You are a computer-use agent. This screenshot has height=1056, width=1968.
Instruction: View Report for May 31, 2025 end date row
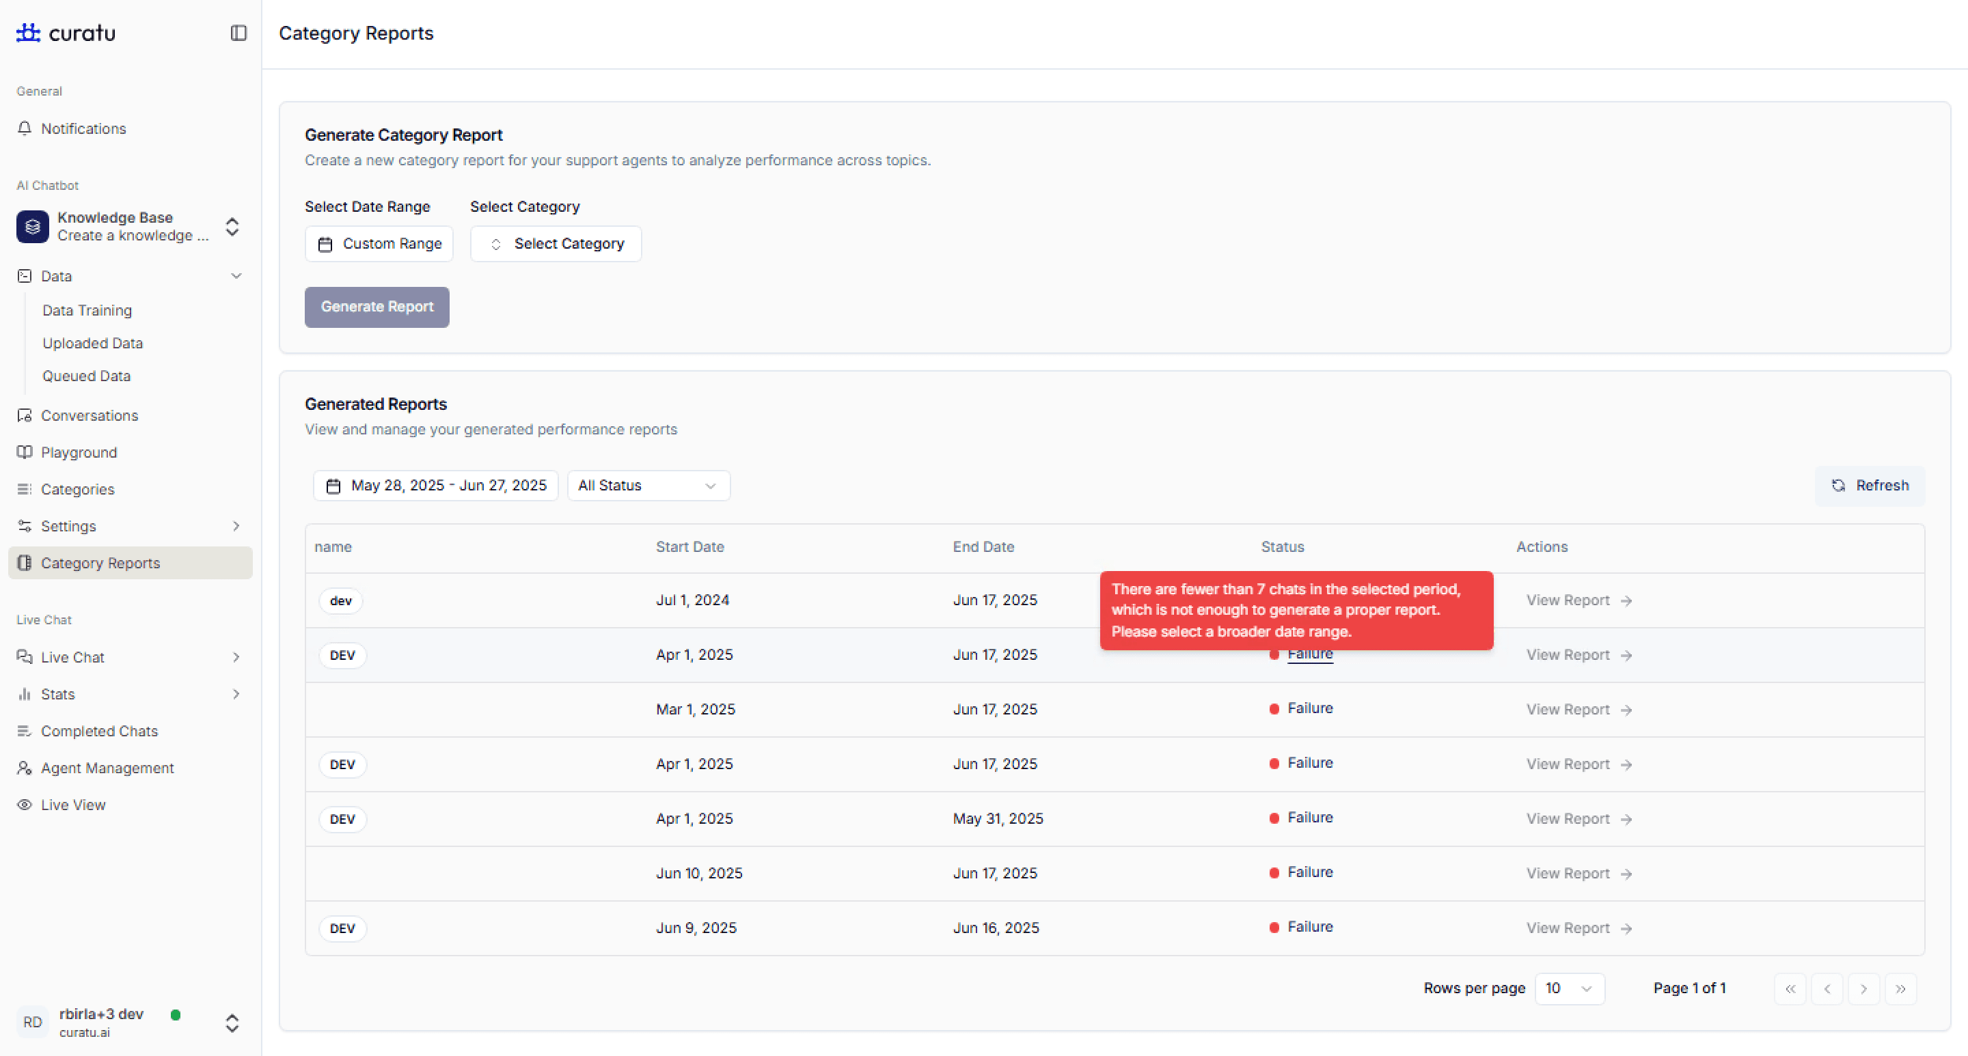pos(1578,818)
